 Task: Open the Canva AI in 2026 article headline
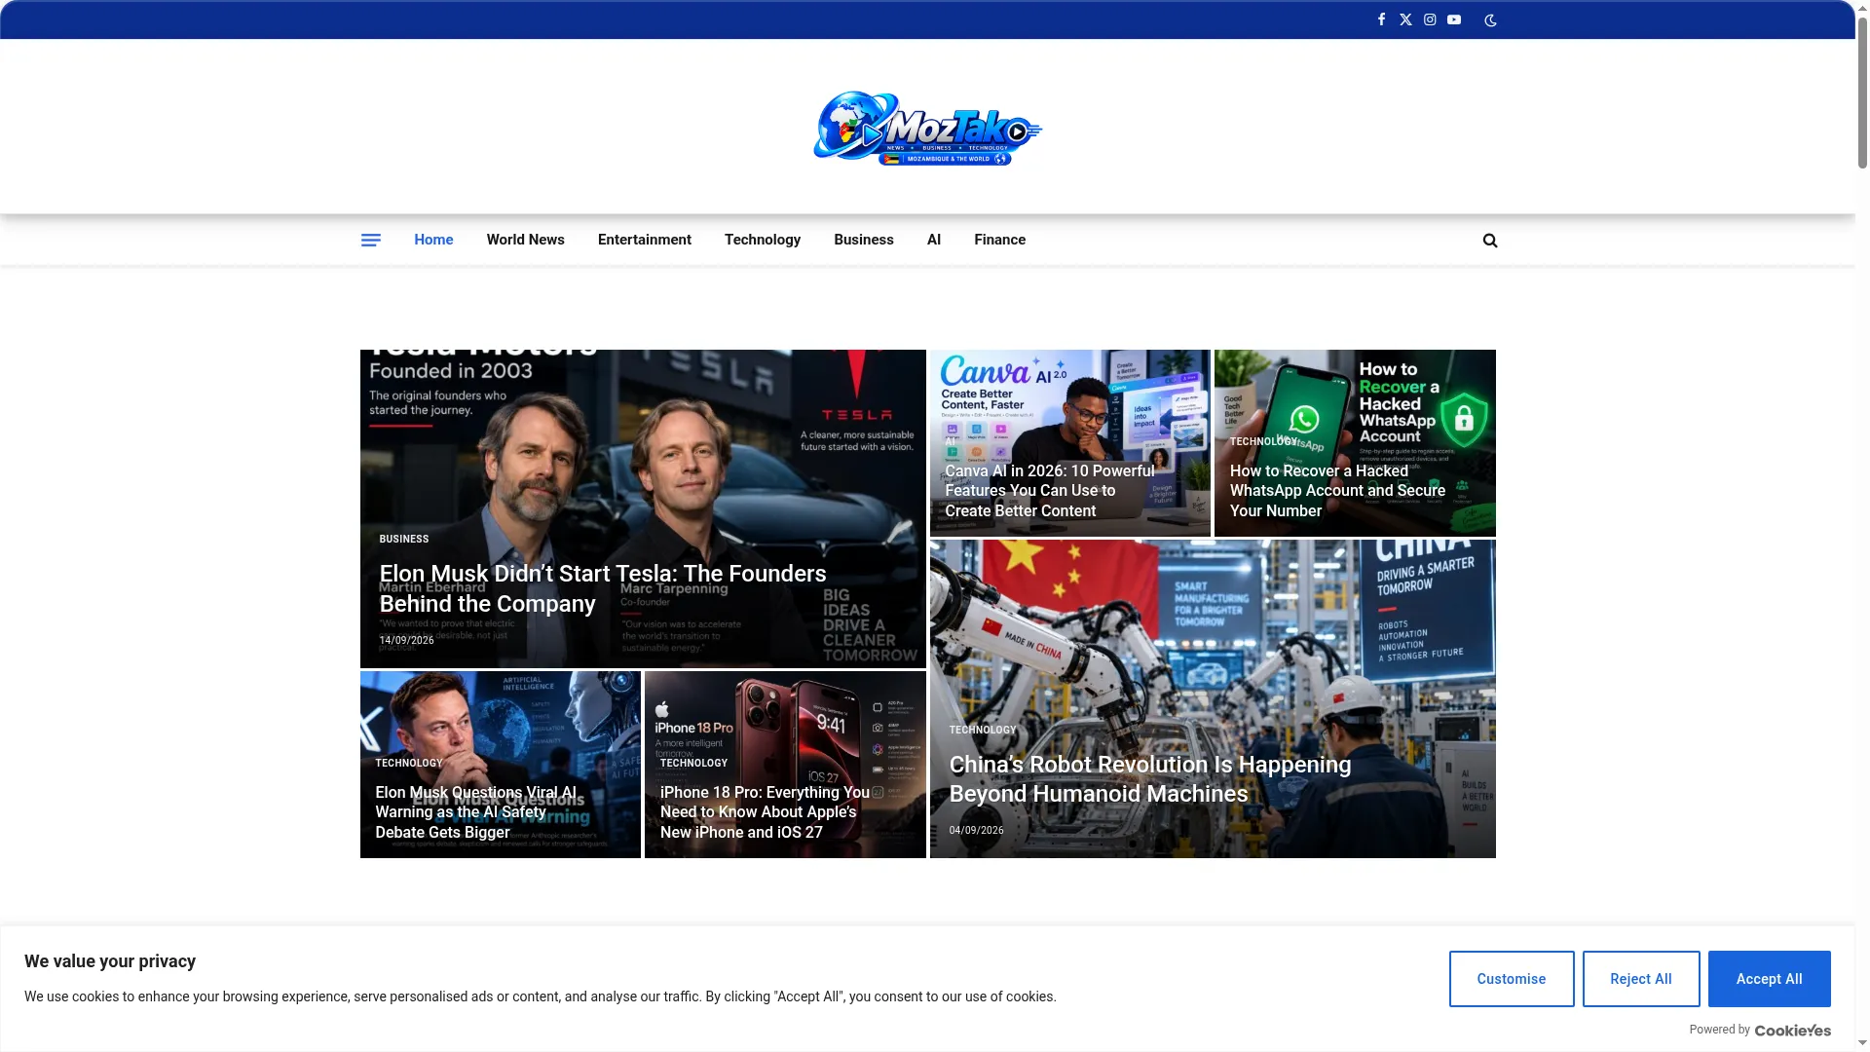[x=1050, y=491]
